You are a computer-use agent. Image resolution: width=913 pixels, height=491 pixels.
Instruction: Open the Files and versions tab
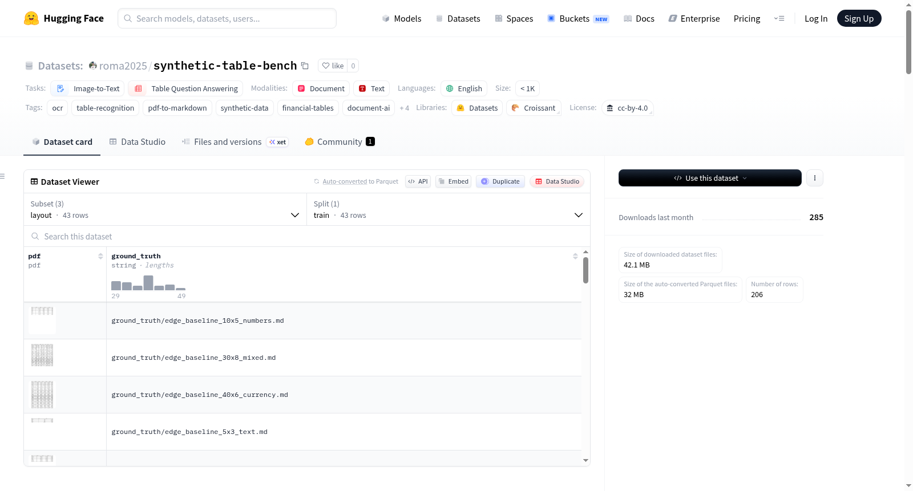(x=235, y=142)
